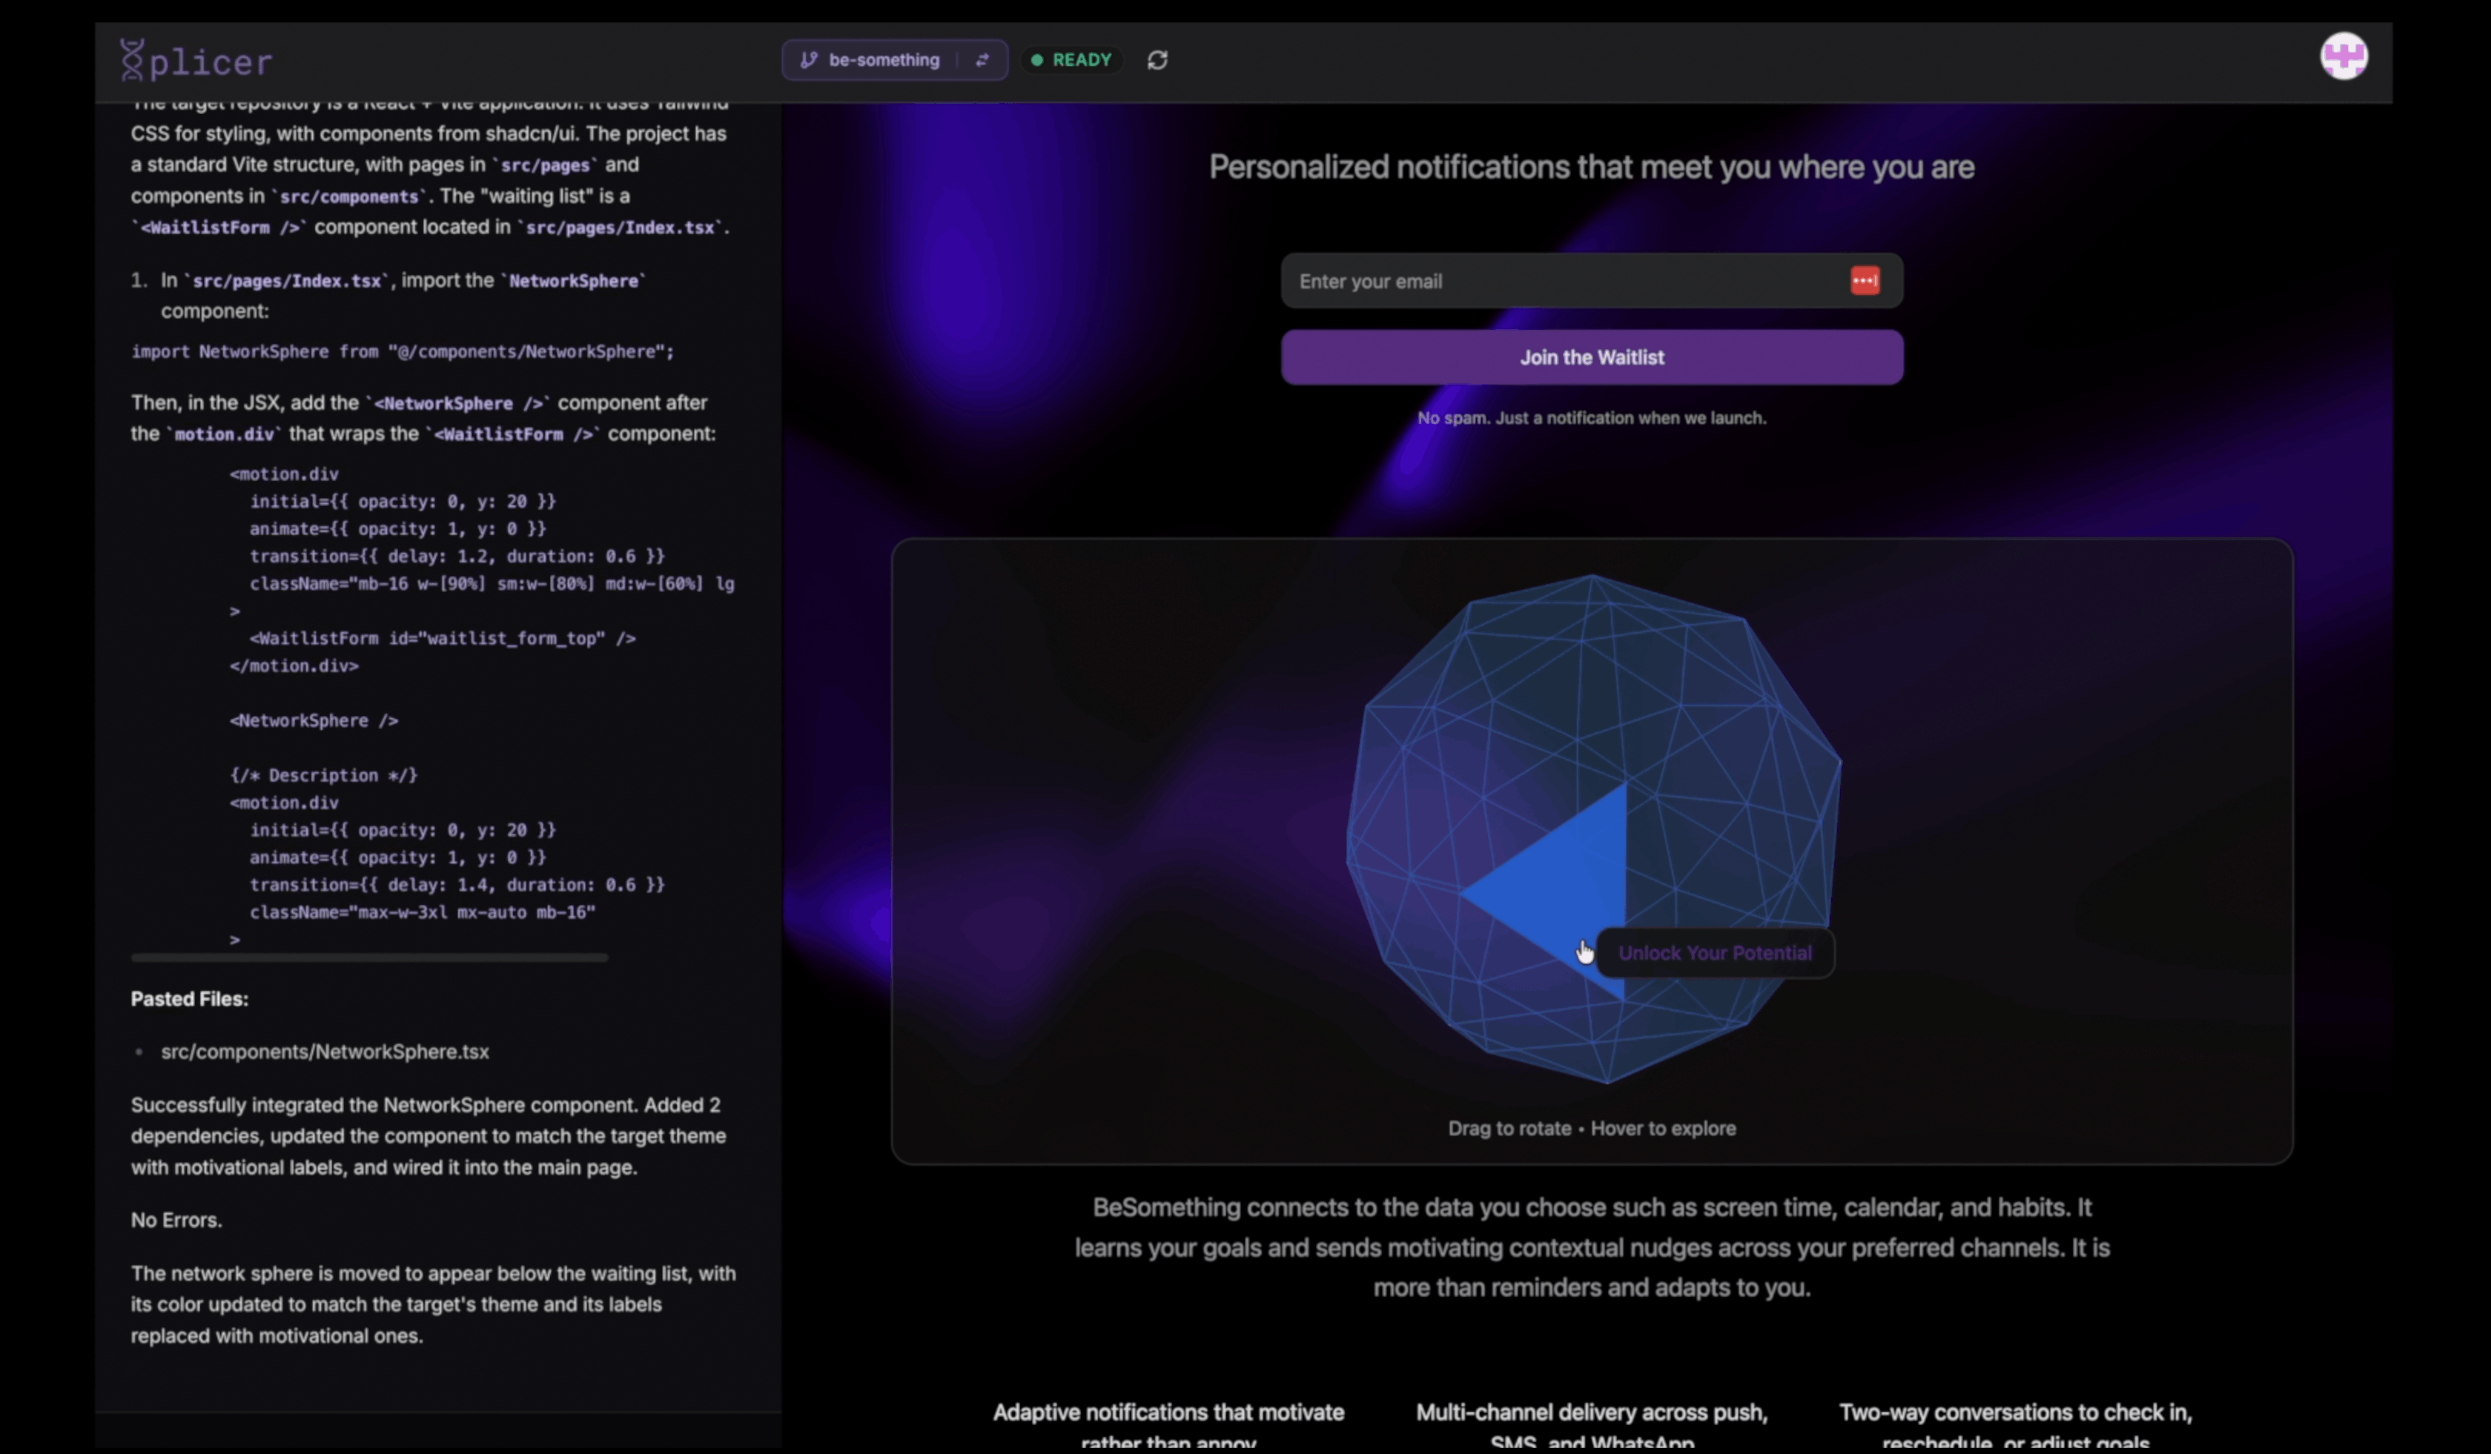
Task: Click the Splicer DNA logo
Action: [133, 60]
